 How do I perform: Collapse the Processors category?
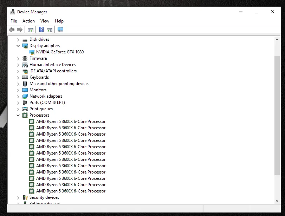(18, 115)
